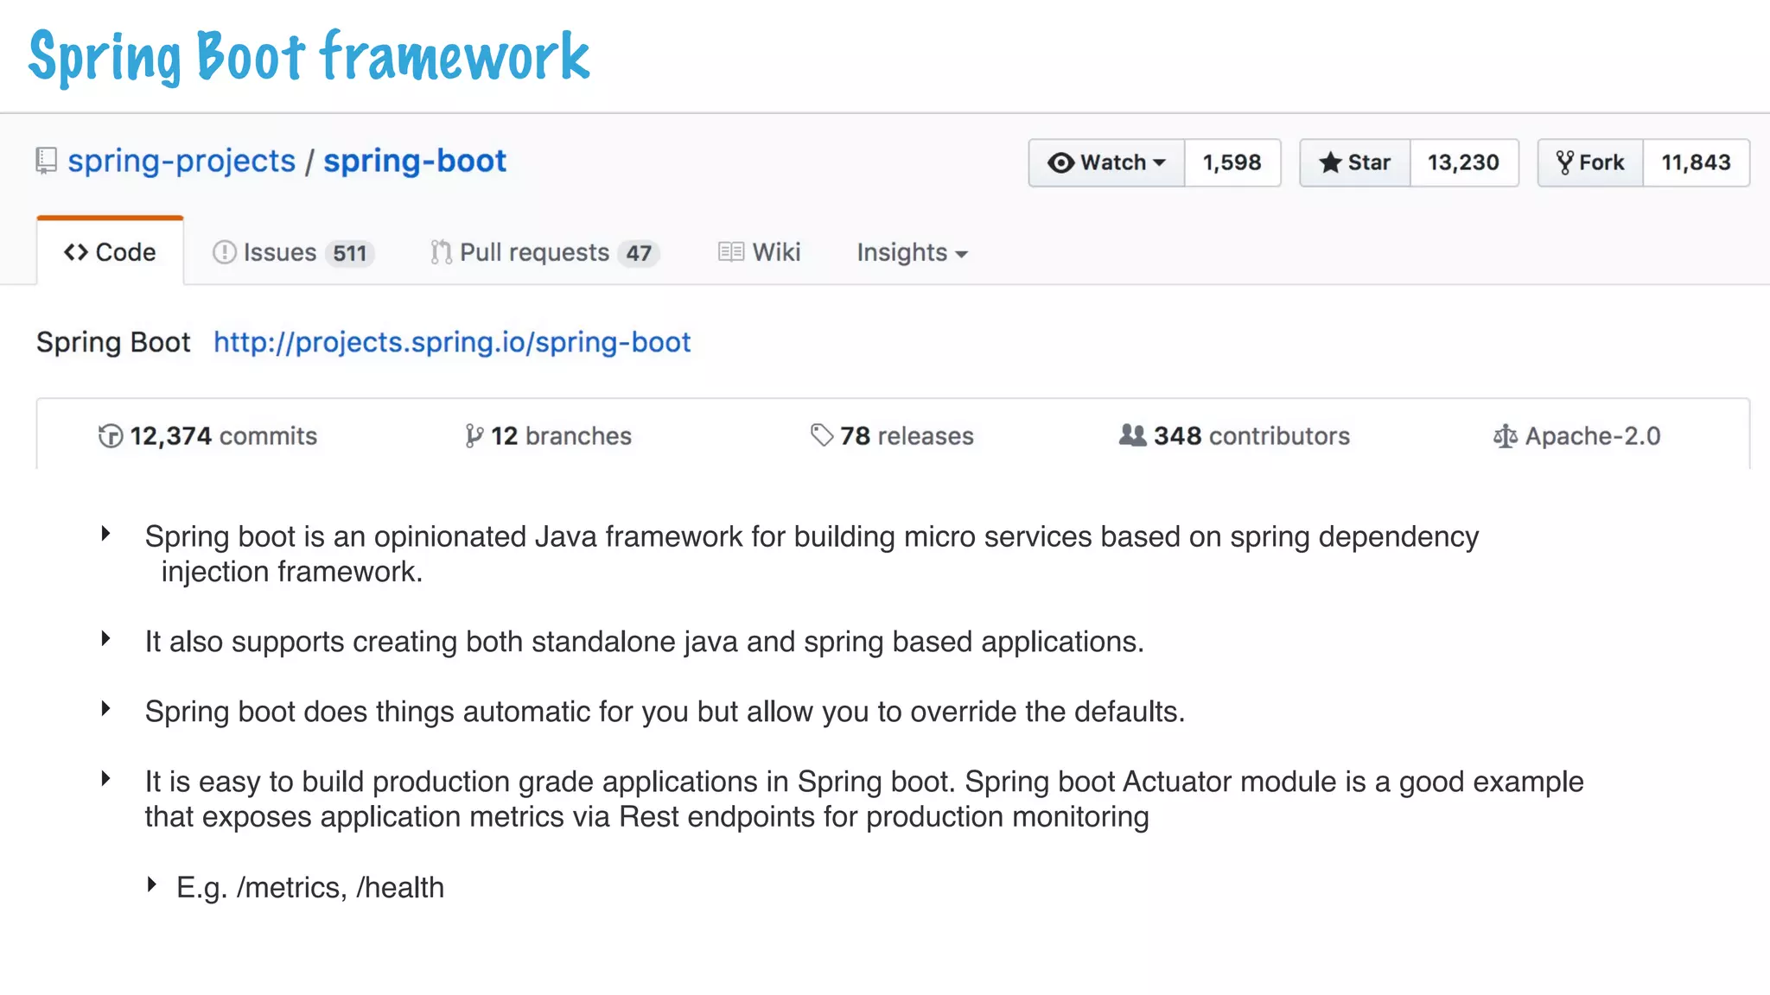Click the spring-boot repository name
This screenshot has width=1770, height=995.
click(415, 162)
